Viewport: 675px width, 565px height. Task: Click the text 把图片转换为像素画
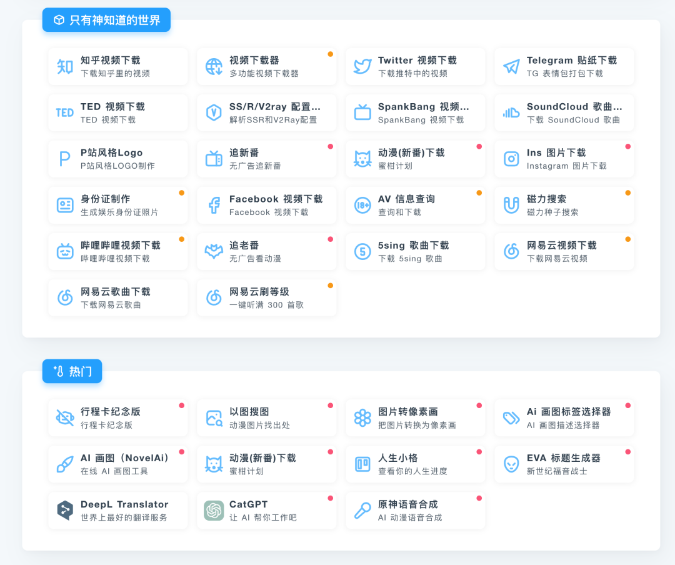[x=417, y=425]
